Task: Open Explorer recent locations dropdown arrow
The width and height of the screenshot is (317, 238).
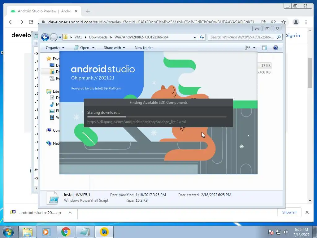Action: (60, 37)
